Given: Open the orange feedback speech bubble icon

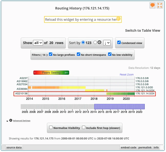Looking at the screenshot, I should point(152,5).
